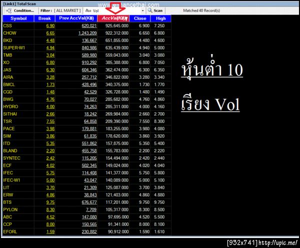Screen dimensions: 300x248
Task: Sort by Prev AccVal(KB) column header
Action: [76, 19]
